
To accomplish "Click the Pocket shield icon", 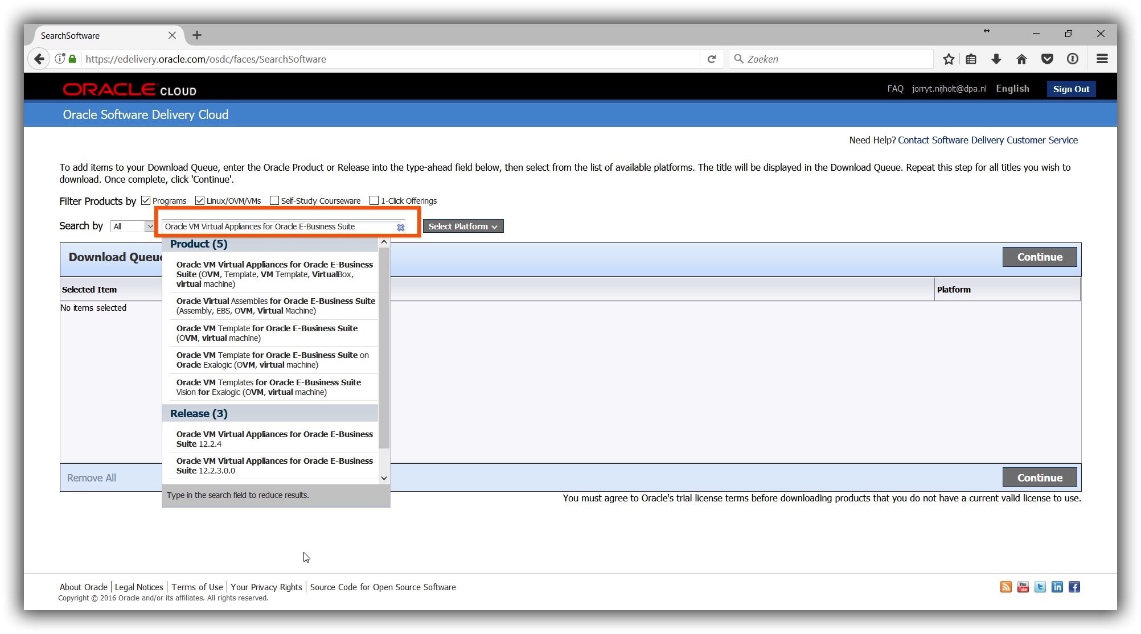I will click(1046, 59).
